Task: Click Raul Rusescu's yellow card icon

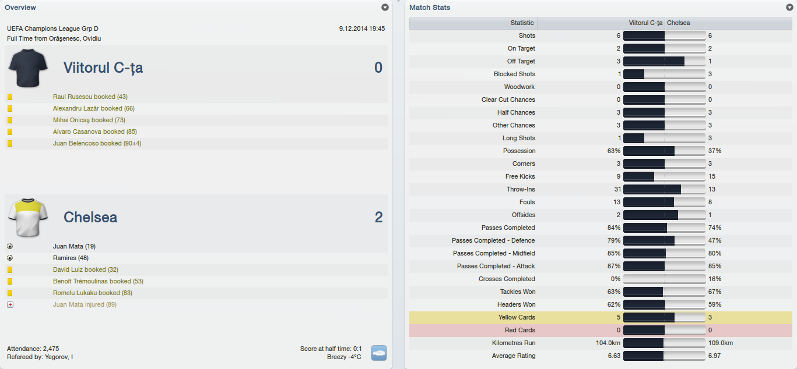Action: pos(10,97)
